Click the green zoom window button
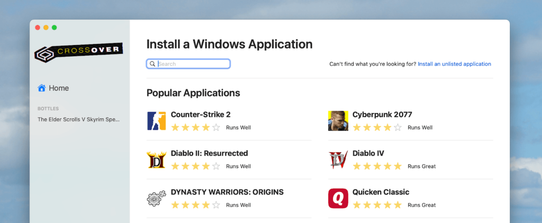Image resolution: width=542 pixels, height=223 pixels. tap(55, 27)
